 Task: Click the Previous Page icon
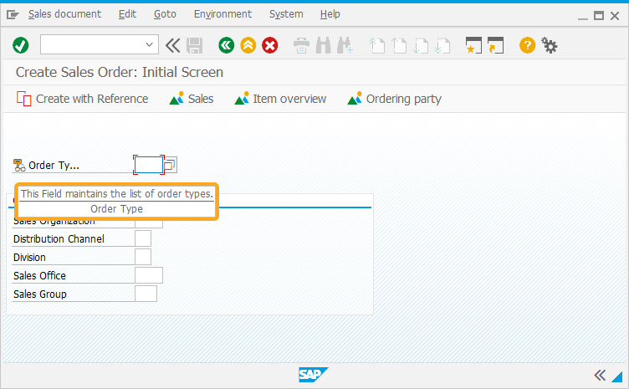pyautogui.click(x=399, y=45)
